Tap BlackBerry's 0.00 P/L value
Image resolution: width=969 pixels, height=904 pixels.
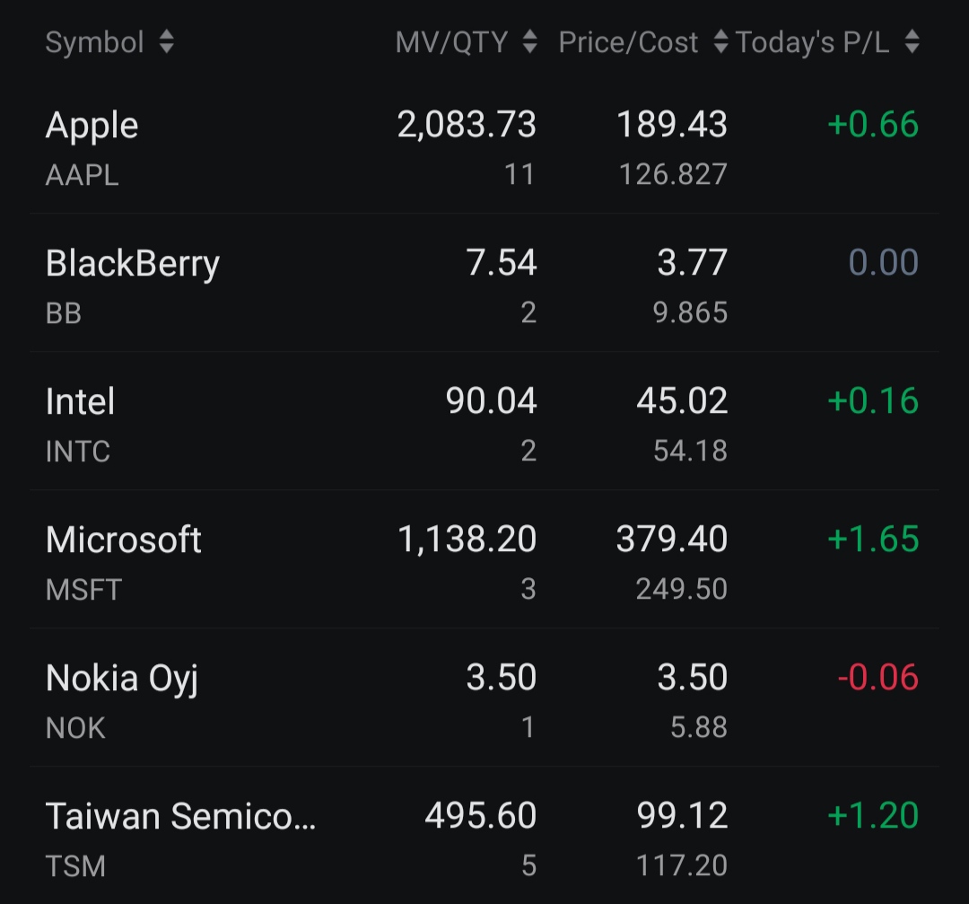(883, 262)
